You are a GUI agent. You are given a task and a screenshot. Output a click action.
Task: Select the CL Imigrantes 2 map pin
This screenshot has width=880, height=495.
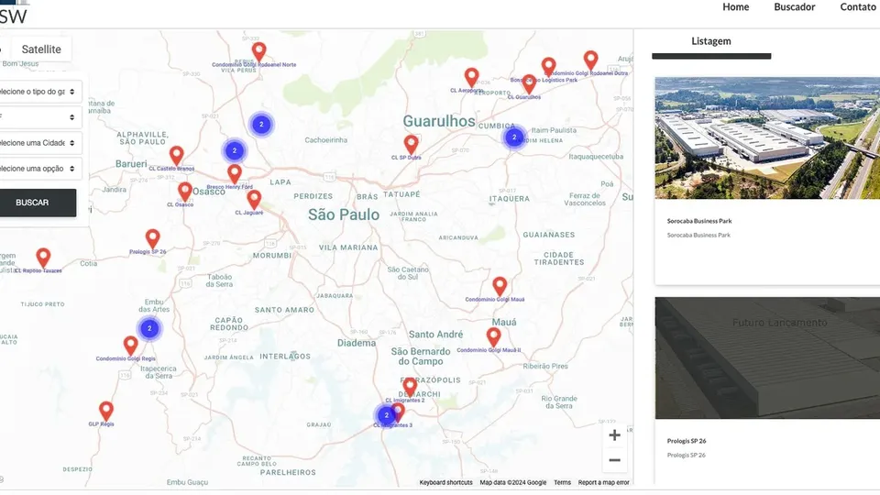(410, 387)
